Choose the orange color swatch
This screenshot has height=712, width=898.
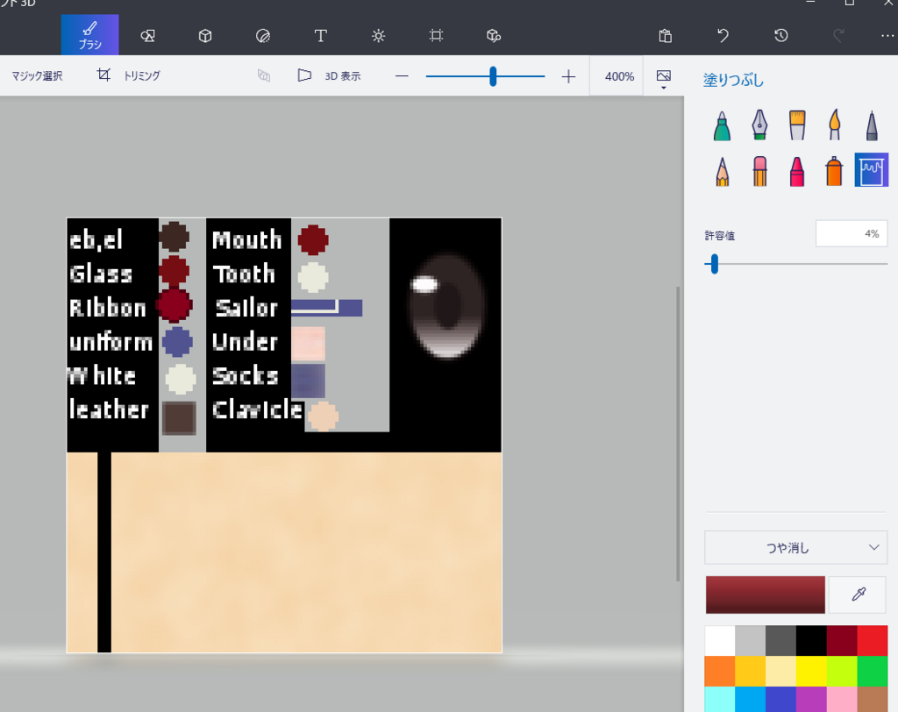(x=720, y=671)
